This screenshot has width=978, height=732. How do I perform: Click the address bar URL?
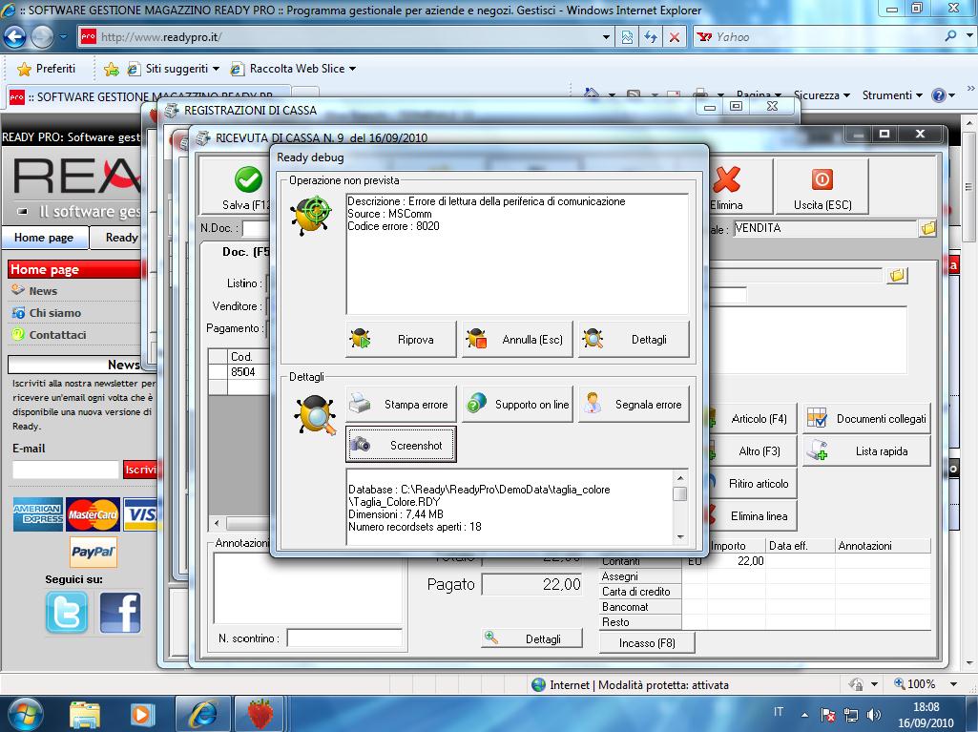point(161,37)
